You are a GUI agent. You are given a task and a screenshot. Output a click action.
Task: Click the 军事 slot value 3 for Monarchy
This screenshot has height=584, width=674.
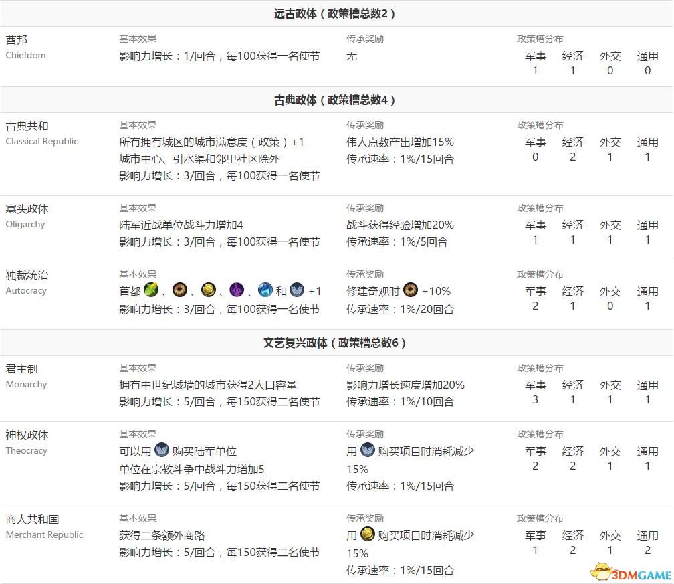click(535, 400)
